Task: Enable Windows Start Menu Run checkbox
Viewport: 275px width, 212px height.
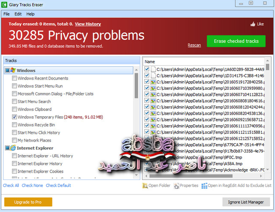Action: (x=15, y=86)
